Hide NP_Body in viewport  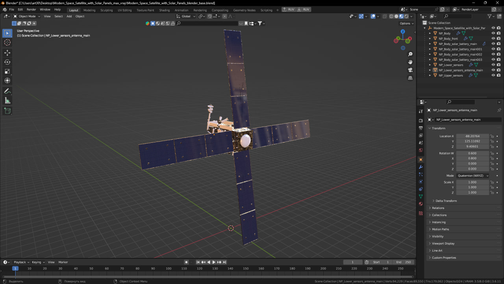493,33
